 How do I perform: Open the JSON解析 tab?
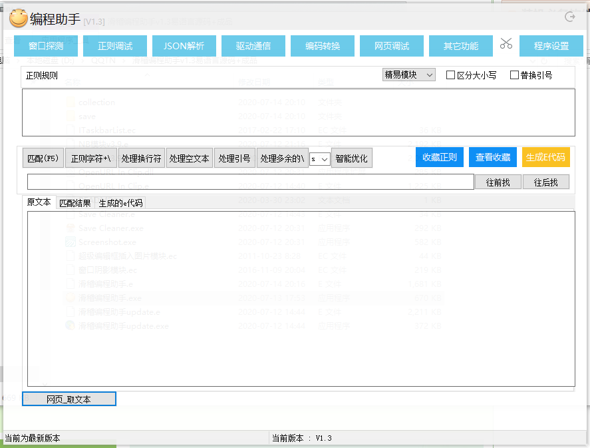pyautogui.click(x=184, y=46)
